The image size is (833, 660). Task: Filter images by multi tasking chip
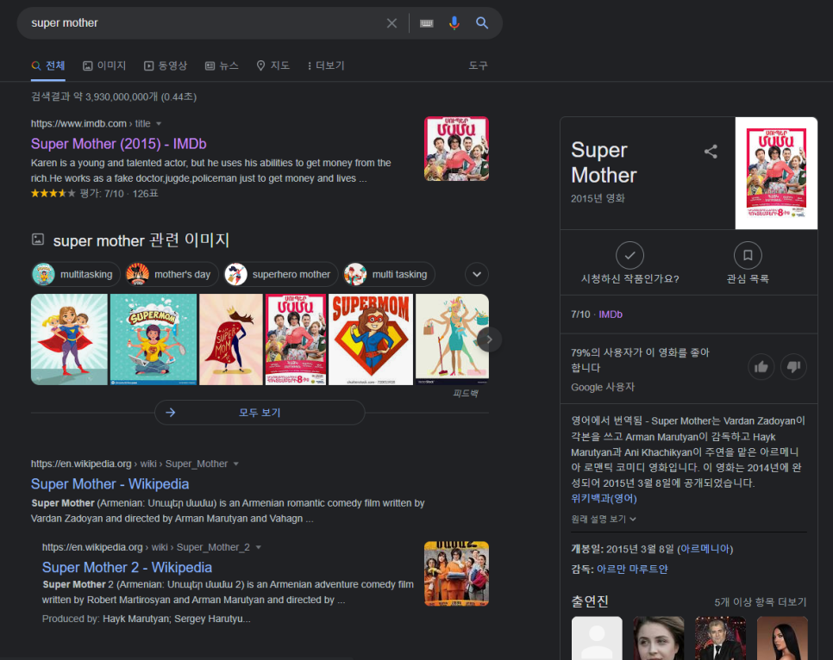click(389, 275)
